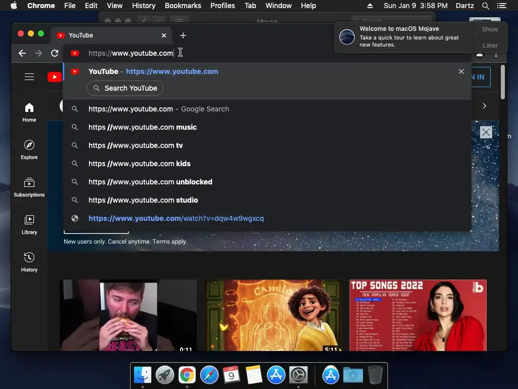Open the YouTube hamburger guide menu
This screenshot has height=389, width=518.
coord(29,77)
